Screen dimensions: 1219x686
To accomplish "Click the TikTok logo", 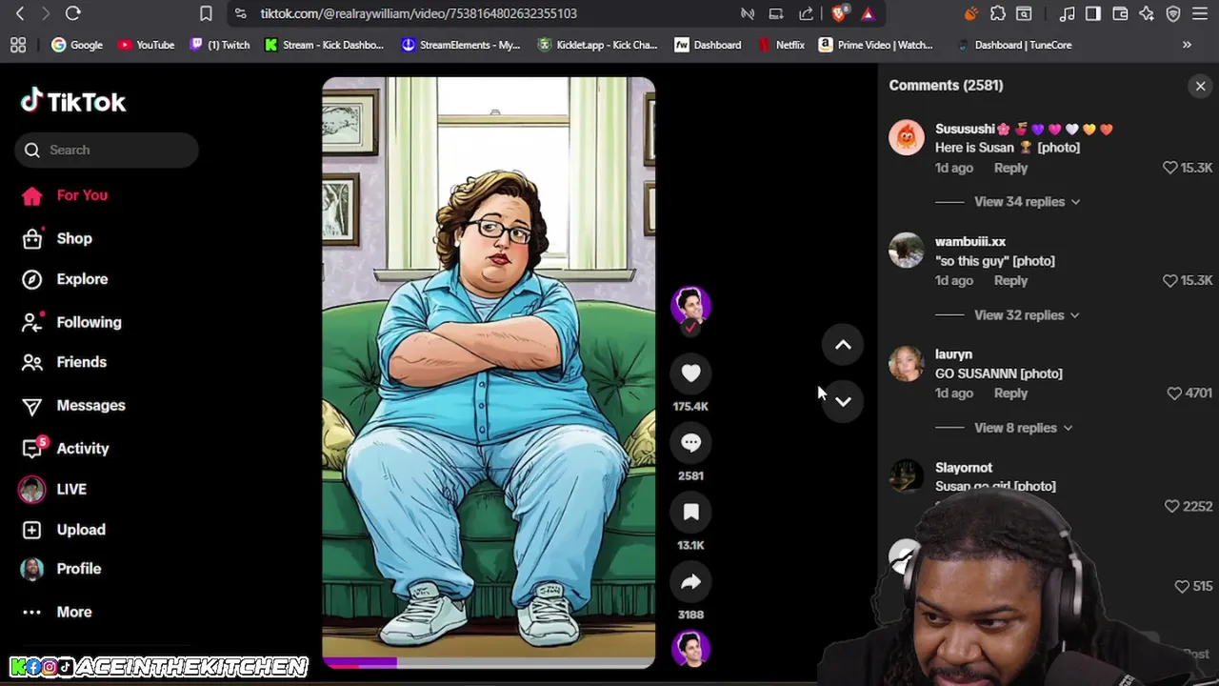I will click(x=73, y=101).
